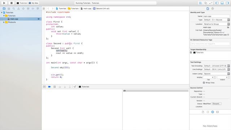
Task: Open the file Type dropdown
Action: click(216, 20)
